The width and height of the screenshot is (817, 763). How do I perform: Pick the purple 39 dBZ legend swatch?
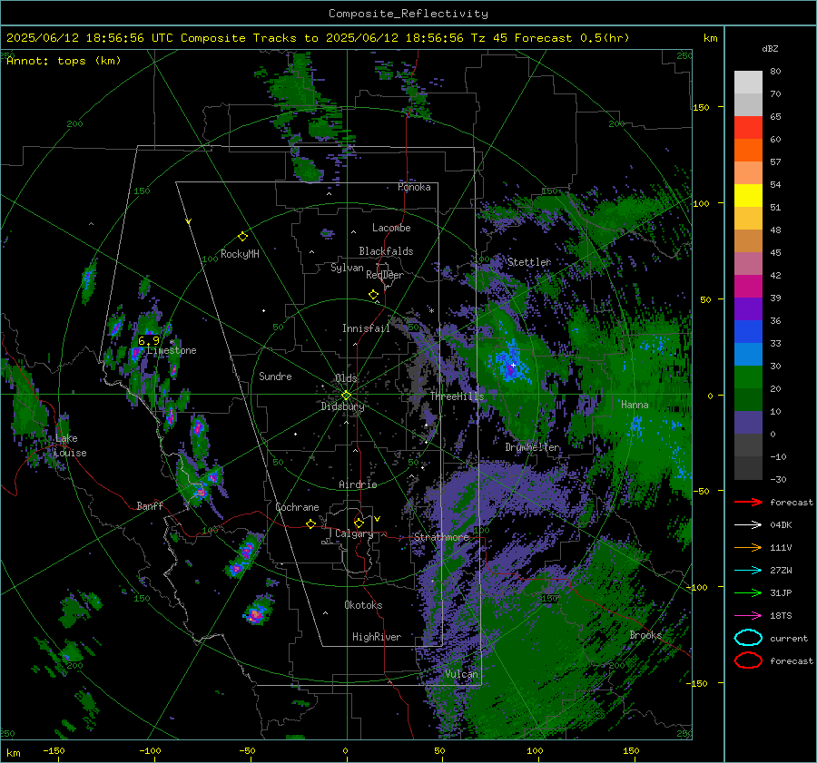click(748, 308)
